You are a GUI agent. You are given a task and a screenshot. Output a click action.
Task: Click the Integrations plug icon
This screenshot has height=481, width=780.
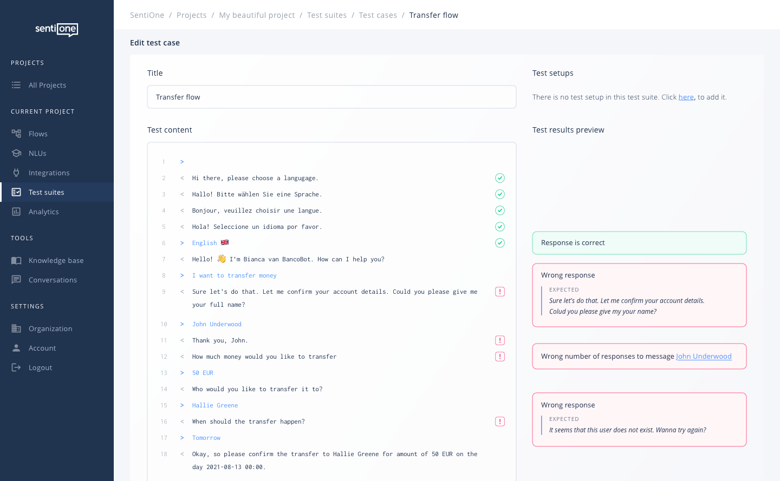click(16, 173)
